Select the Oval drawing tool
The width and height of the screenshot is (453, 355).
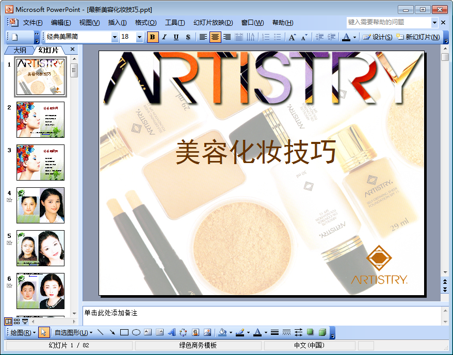pyautogui.click(x=136, y=332)
